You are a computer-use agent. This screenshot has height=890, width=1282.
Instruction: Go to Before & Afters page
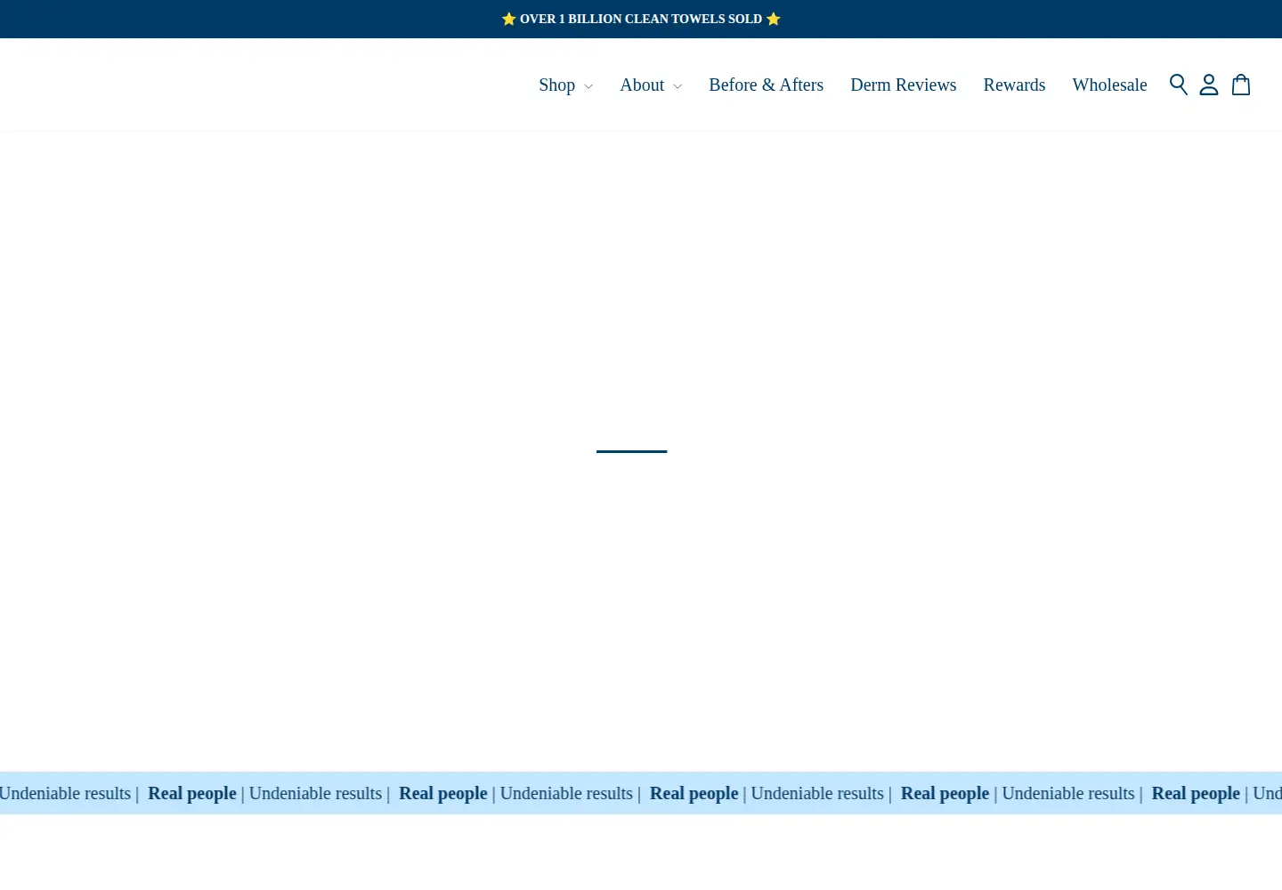[x=766, y=85]
